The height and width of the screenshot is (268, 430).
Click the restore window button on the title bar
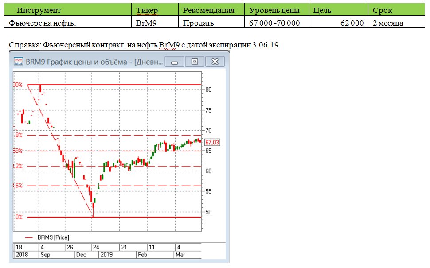point(194,62)
